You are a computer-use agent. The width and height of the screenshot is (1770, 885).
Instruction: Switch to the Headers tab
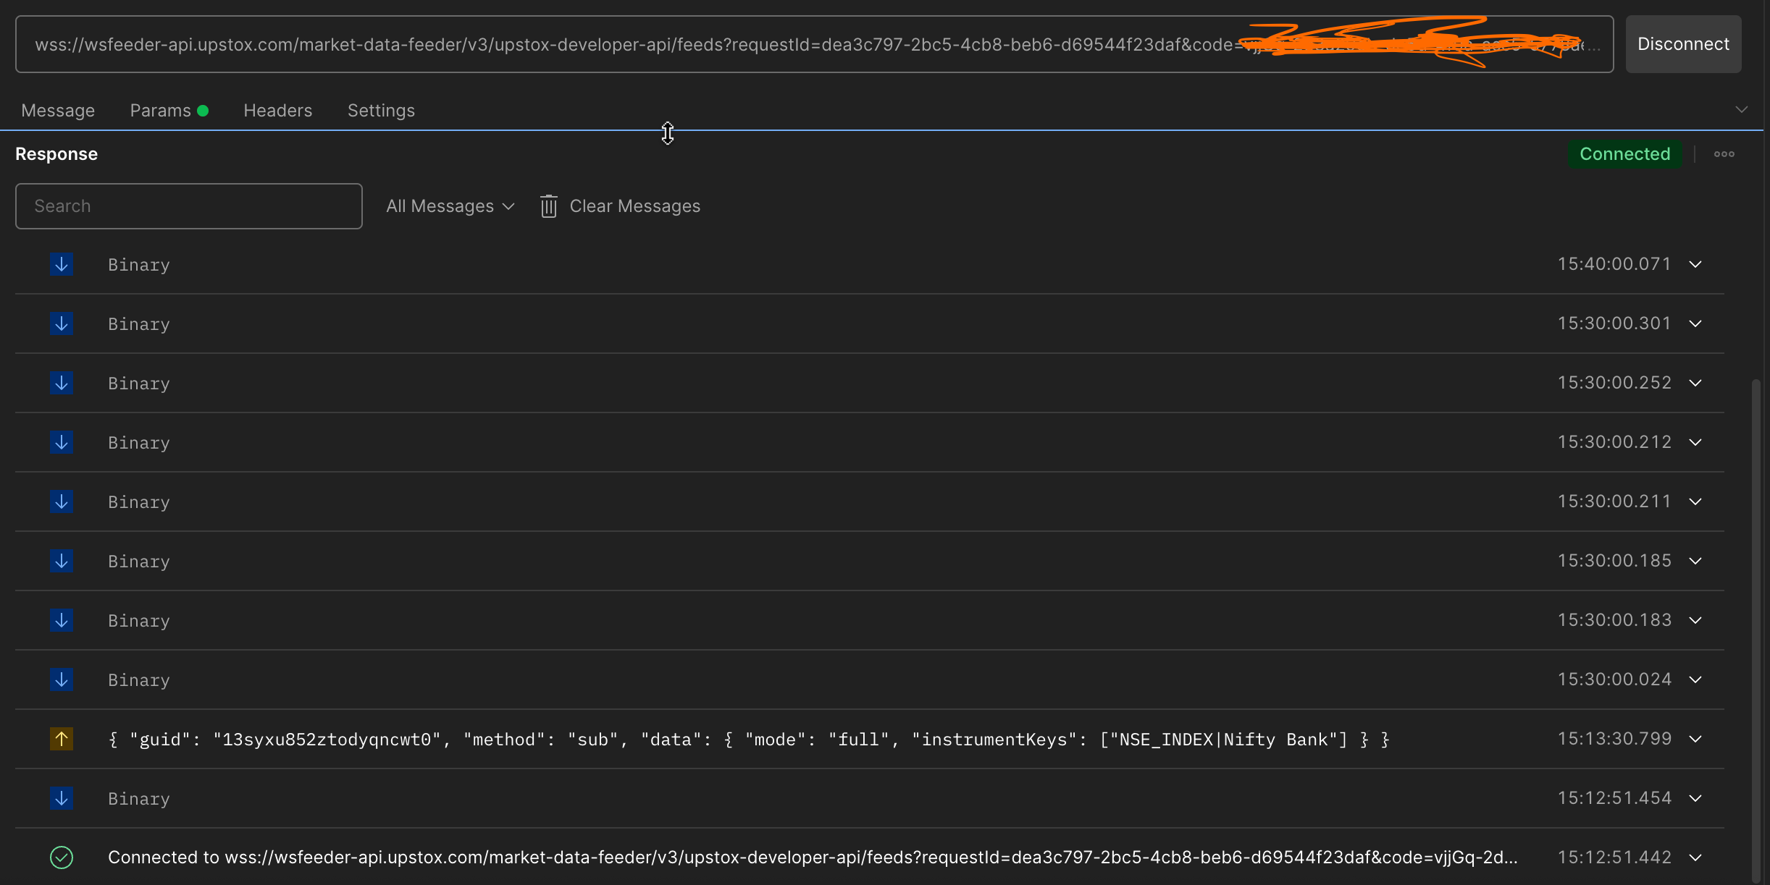277,111
